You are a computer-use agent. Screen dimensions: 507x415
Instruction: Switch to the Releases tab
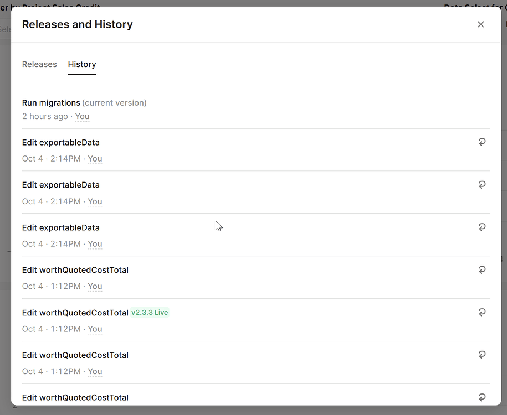[39, 64]
